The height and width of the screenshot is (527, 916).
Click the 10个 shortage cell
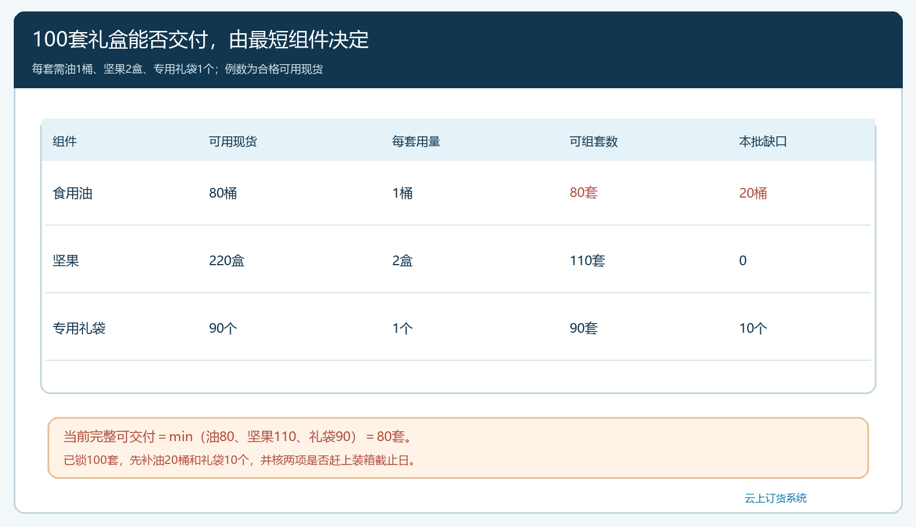point(753,328)
